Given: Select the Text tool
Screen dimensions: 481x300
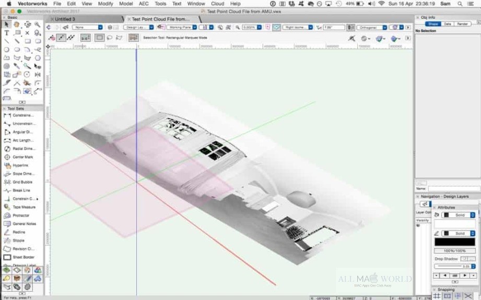Looking at the screenshot, I should (6, 32).
